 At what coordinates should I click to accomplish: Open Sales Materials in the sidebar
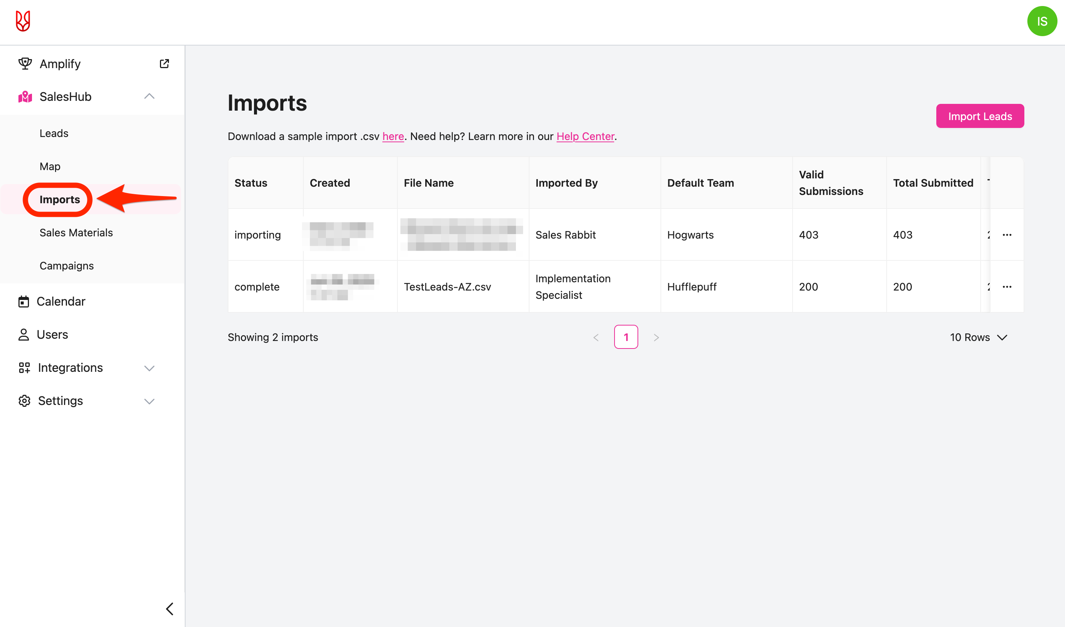76,233
